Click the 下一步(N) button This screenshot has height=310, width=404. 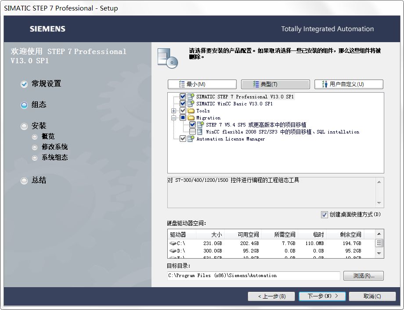(x=322, y=296)
